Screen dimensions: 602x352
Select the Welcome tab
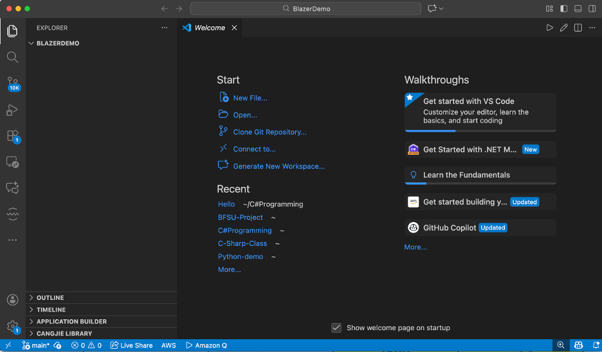click(210, 28)
